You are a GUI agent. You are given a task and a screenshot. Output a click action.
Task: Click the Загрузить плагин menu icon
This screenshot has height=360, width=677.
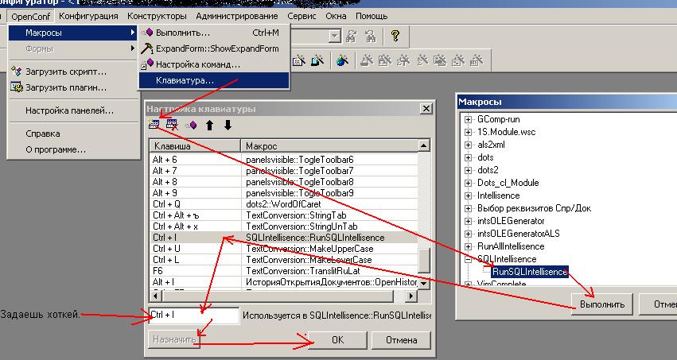tap(16, 87)
